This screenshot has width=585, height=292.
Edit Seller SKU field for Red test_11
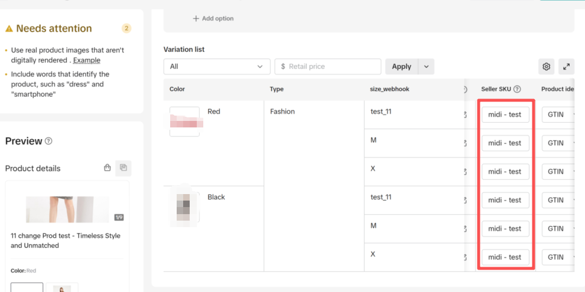click(505, 114)
